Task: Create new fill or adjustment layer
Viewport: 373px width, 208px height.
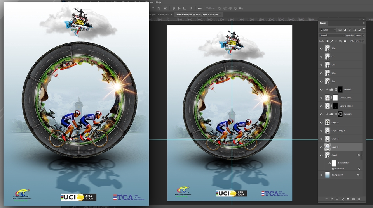Action: [x=343, y=199]
